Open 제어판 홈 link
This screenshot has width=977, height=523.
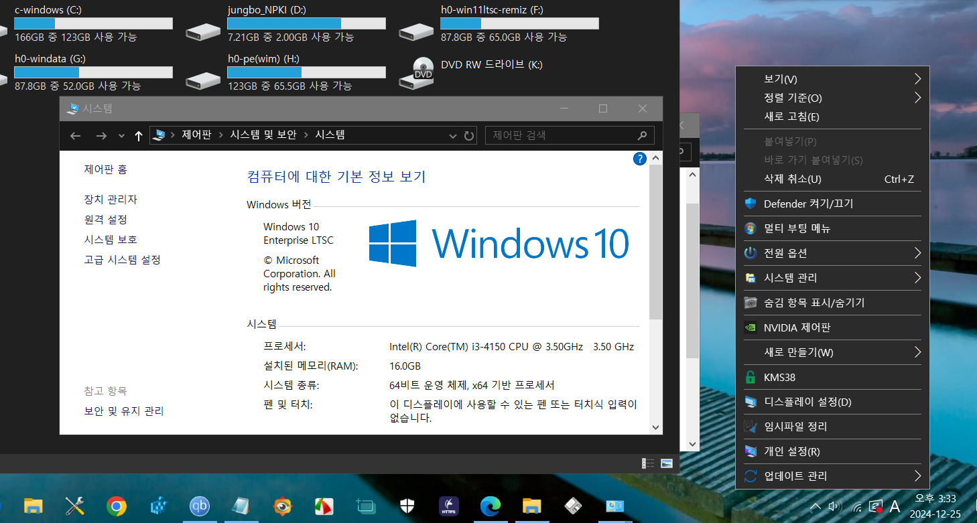point(105,170)
